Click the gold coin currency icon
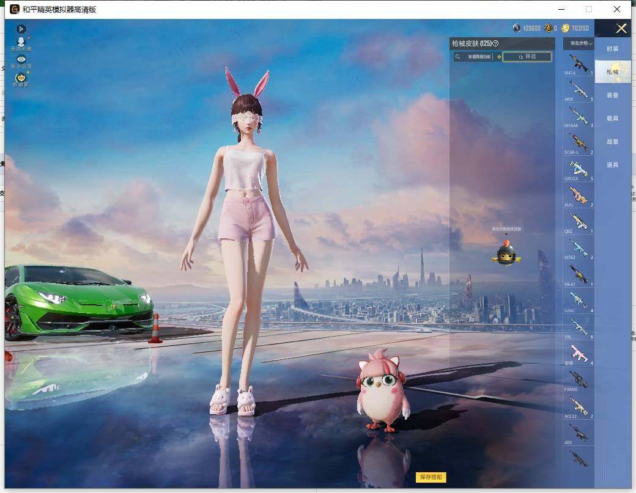Image resolution: width=636 pixels, height=493 pixels. 566,28
